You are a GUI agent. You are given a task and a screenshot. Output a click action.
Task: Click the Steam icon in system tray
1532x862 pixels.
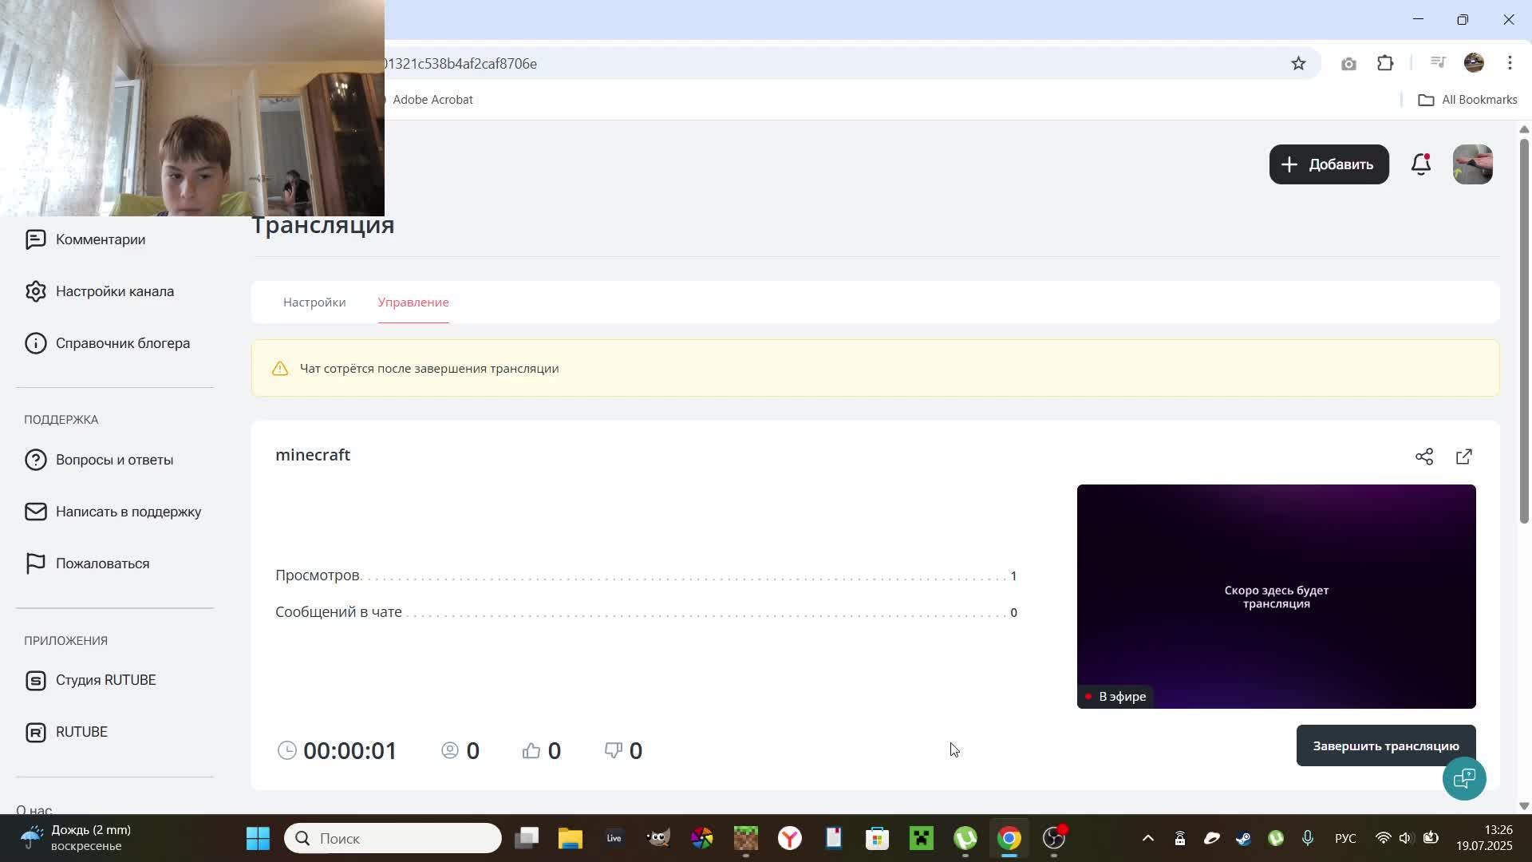point(1243,838)
